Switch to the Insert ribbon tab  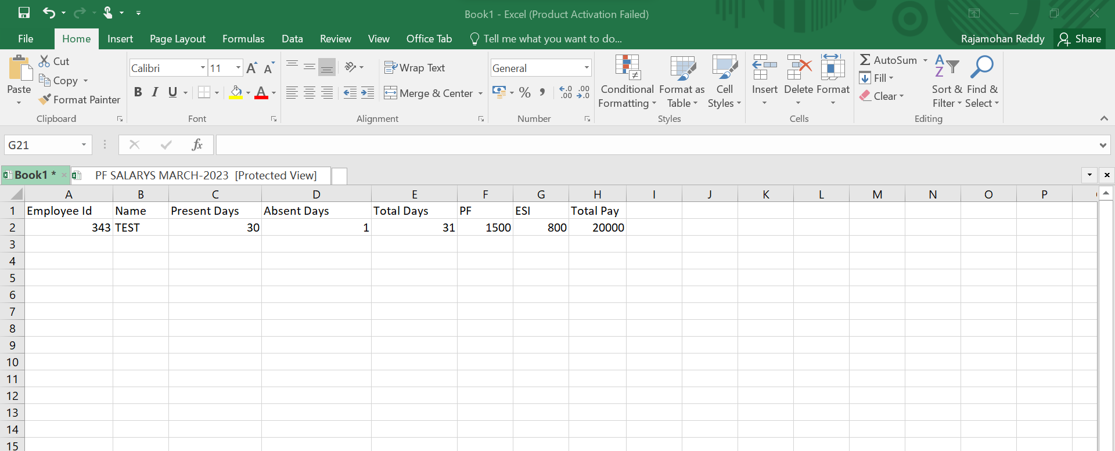click(x=120, y=39)
